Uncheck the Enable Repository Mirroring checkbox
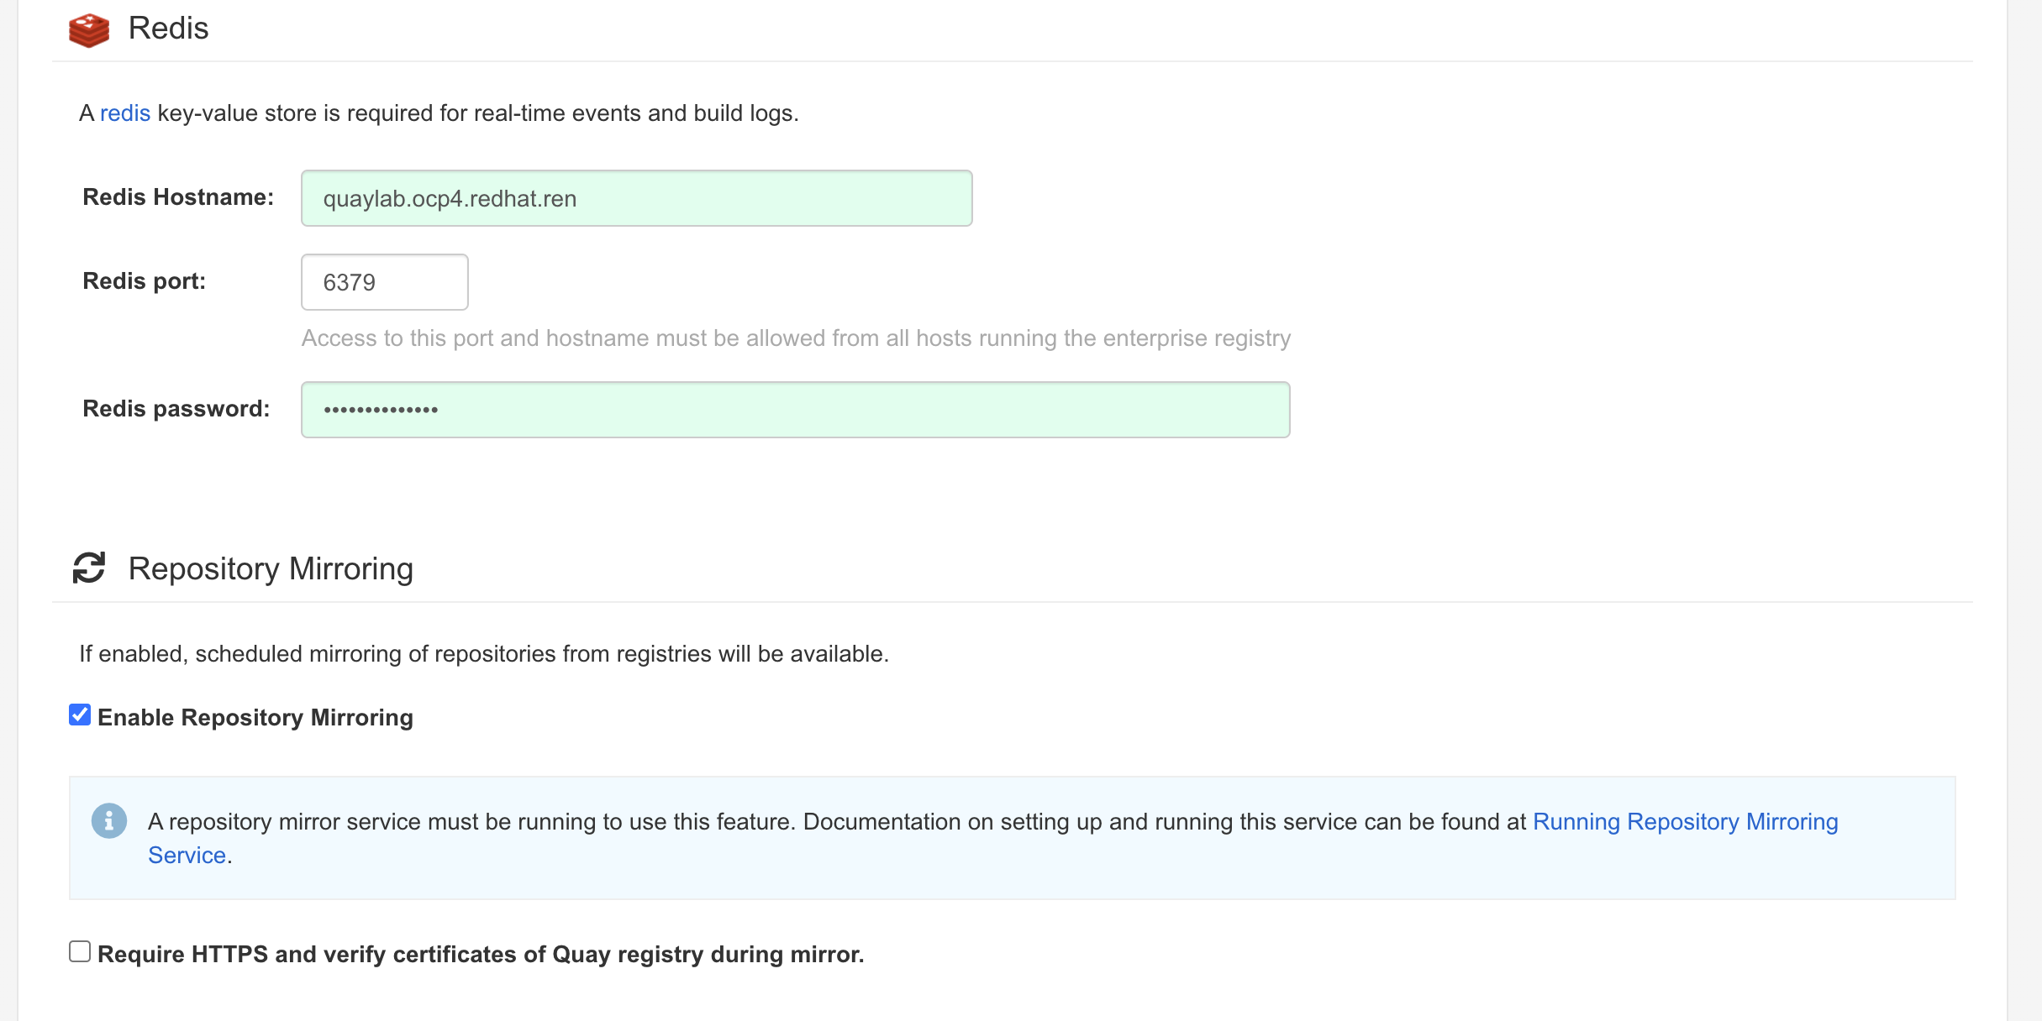Viewport: 2042px width, 1021px height. 80,715
